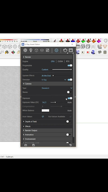Click the shield-shaped icon in SketchUp toolbar
This screenshot has width=108, height=192.
pos(106,41)
